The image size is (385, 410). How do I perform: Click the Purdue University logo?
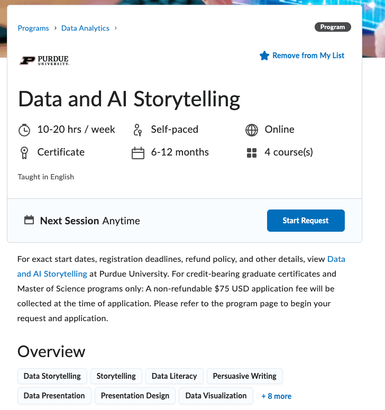[x=44, y=60]
